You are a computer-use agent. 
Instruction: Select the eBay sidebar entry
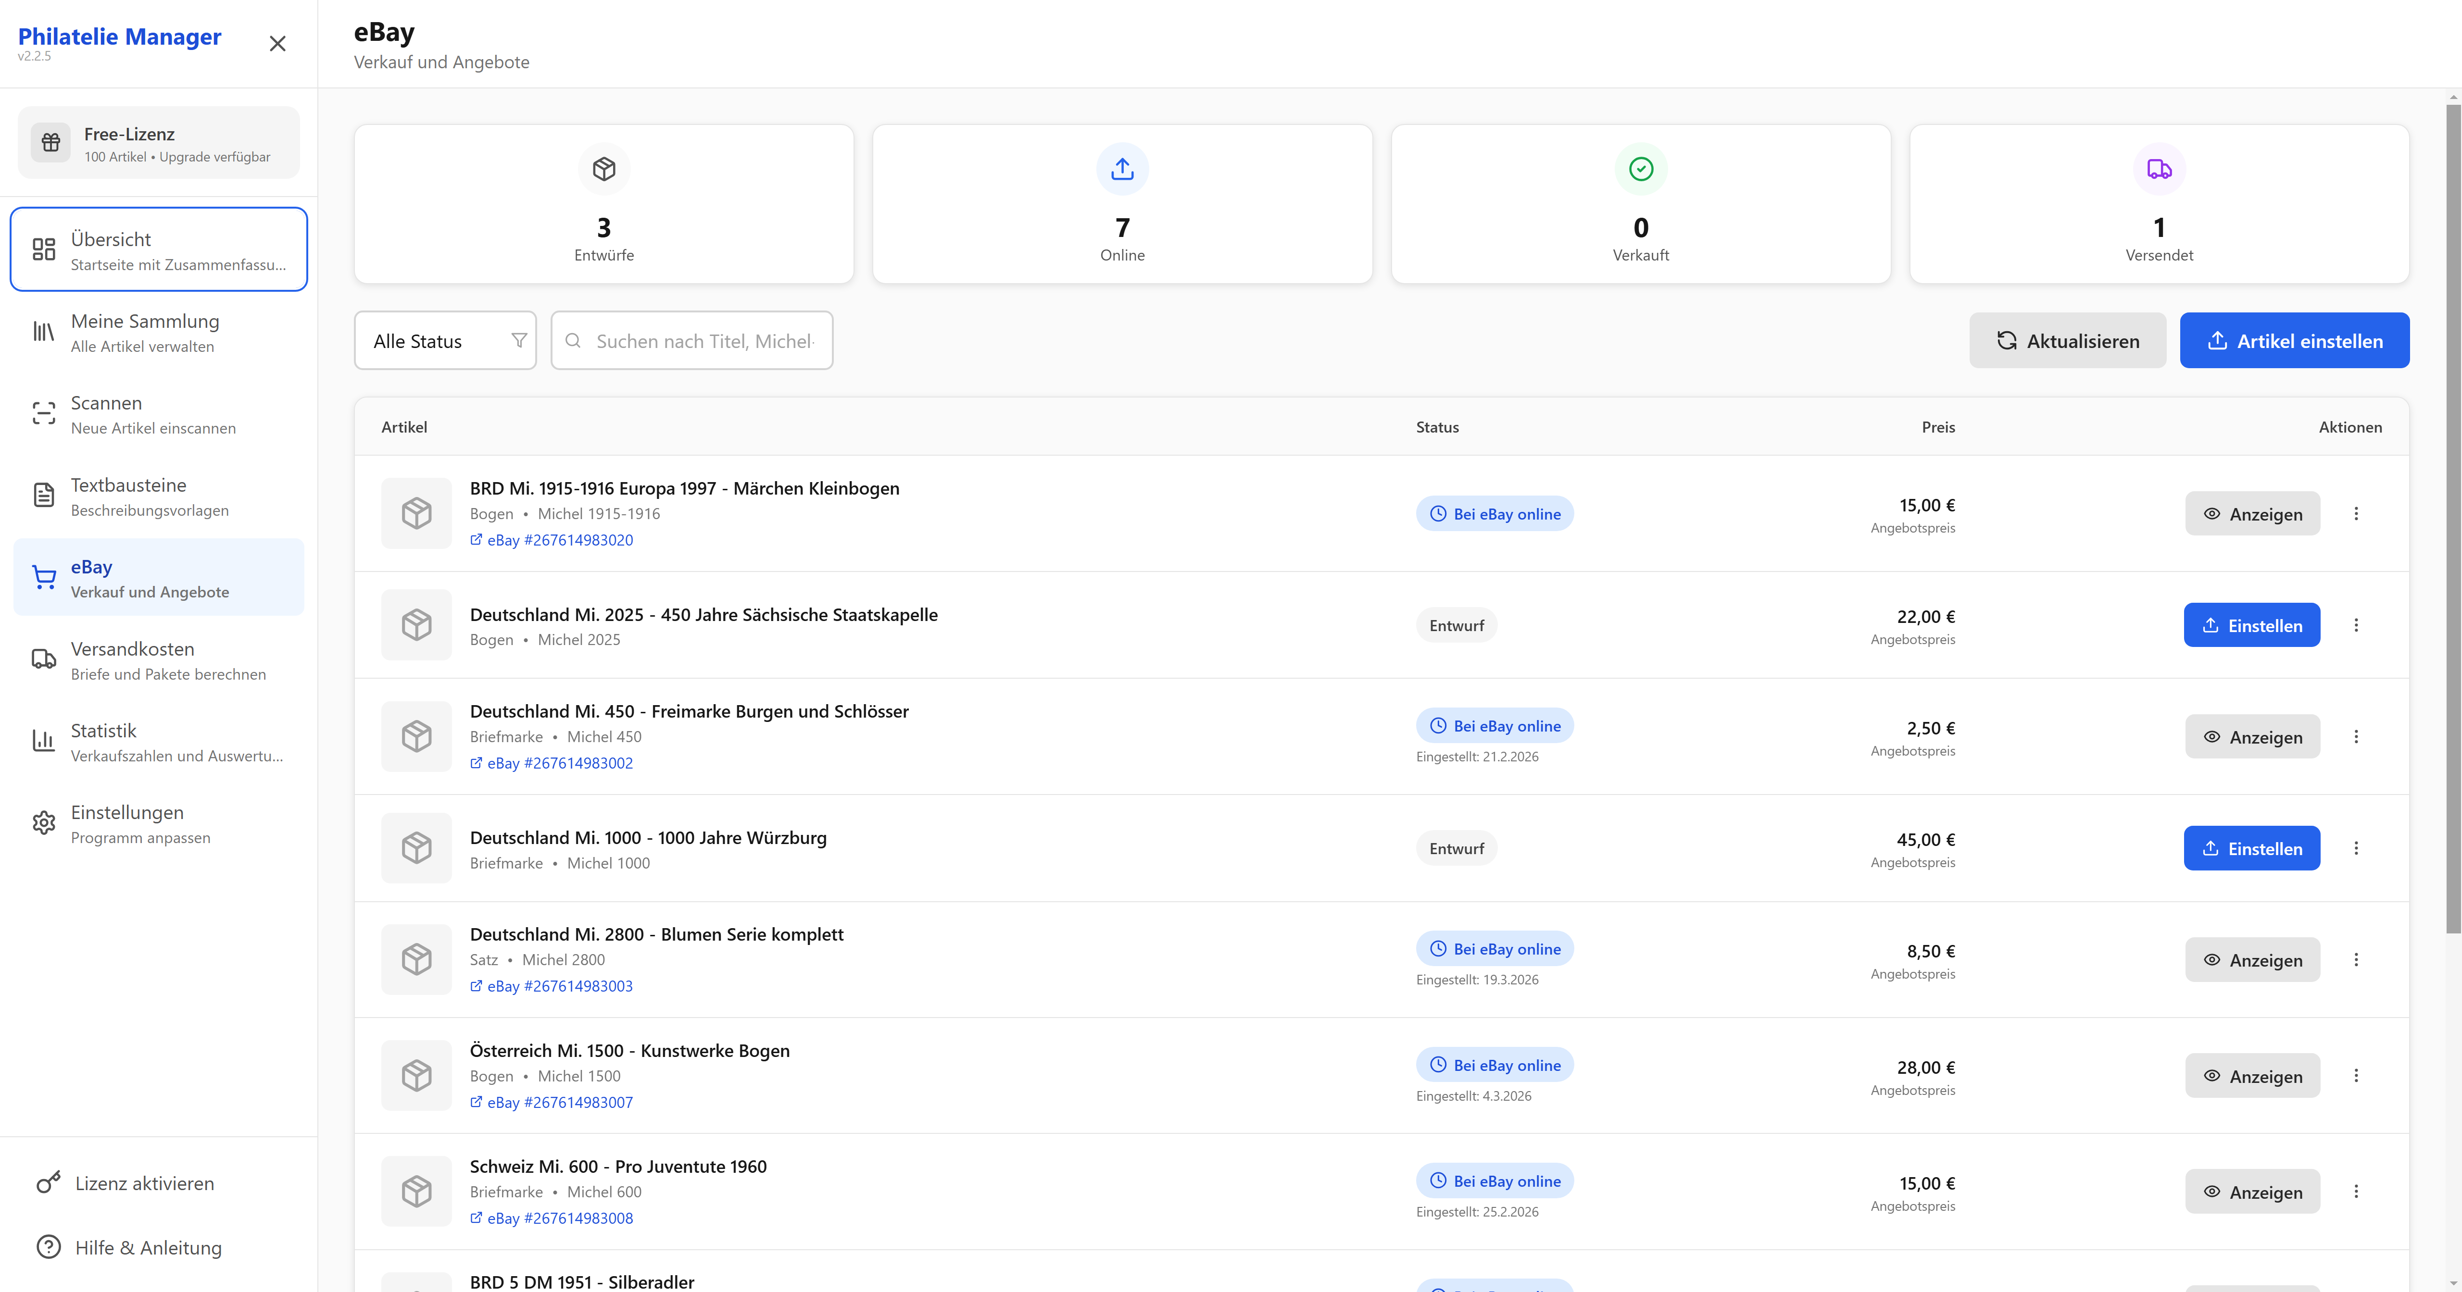(159, 577)
